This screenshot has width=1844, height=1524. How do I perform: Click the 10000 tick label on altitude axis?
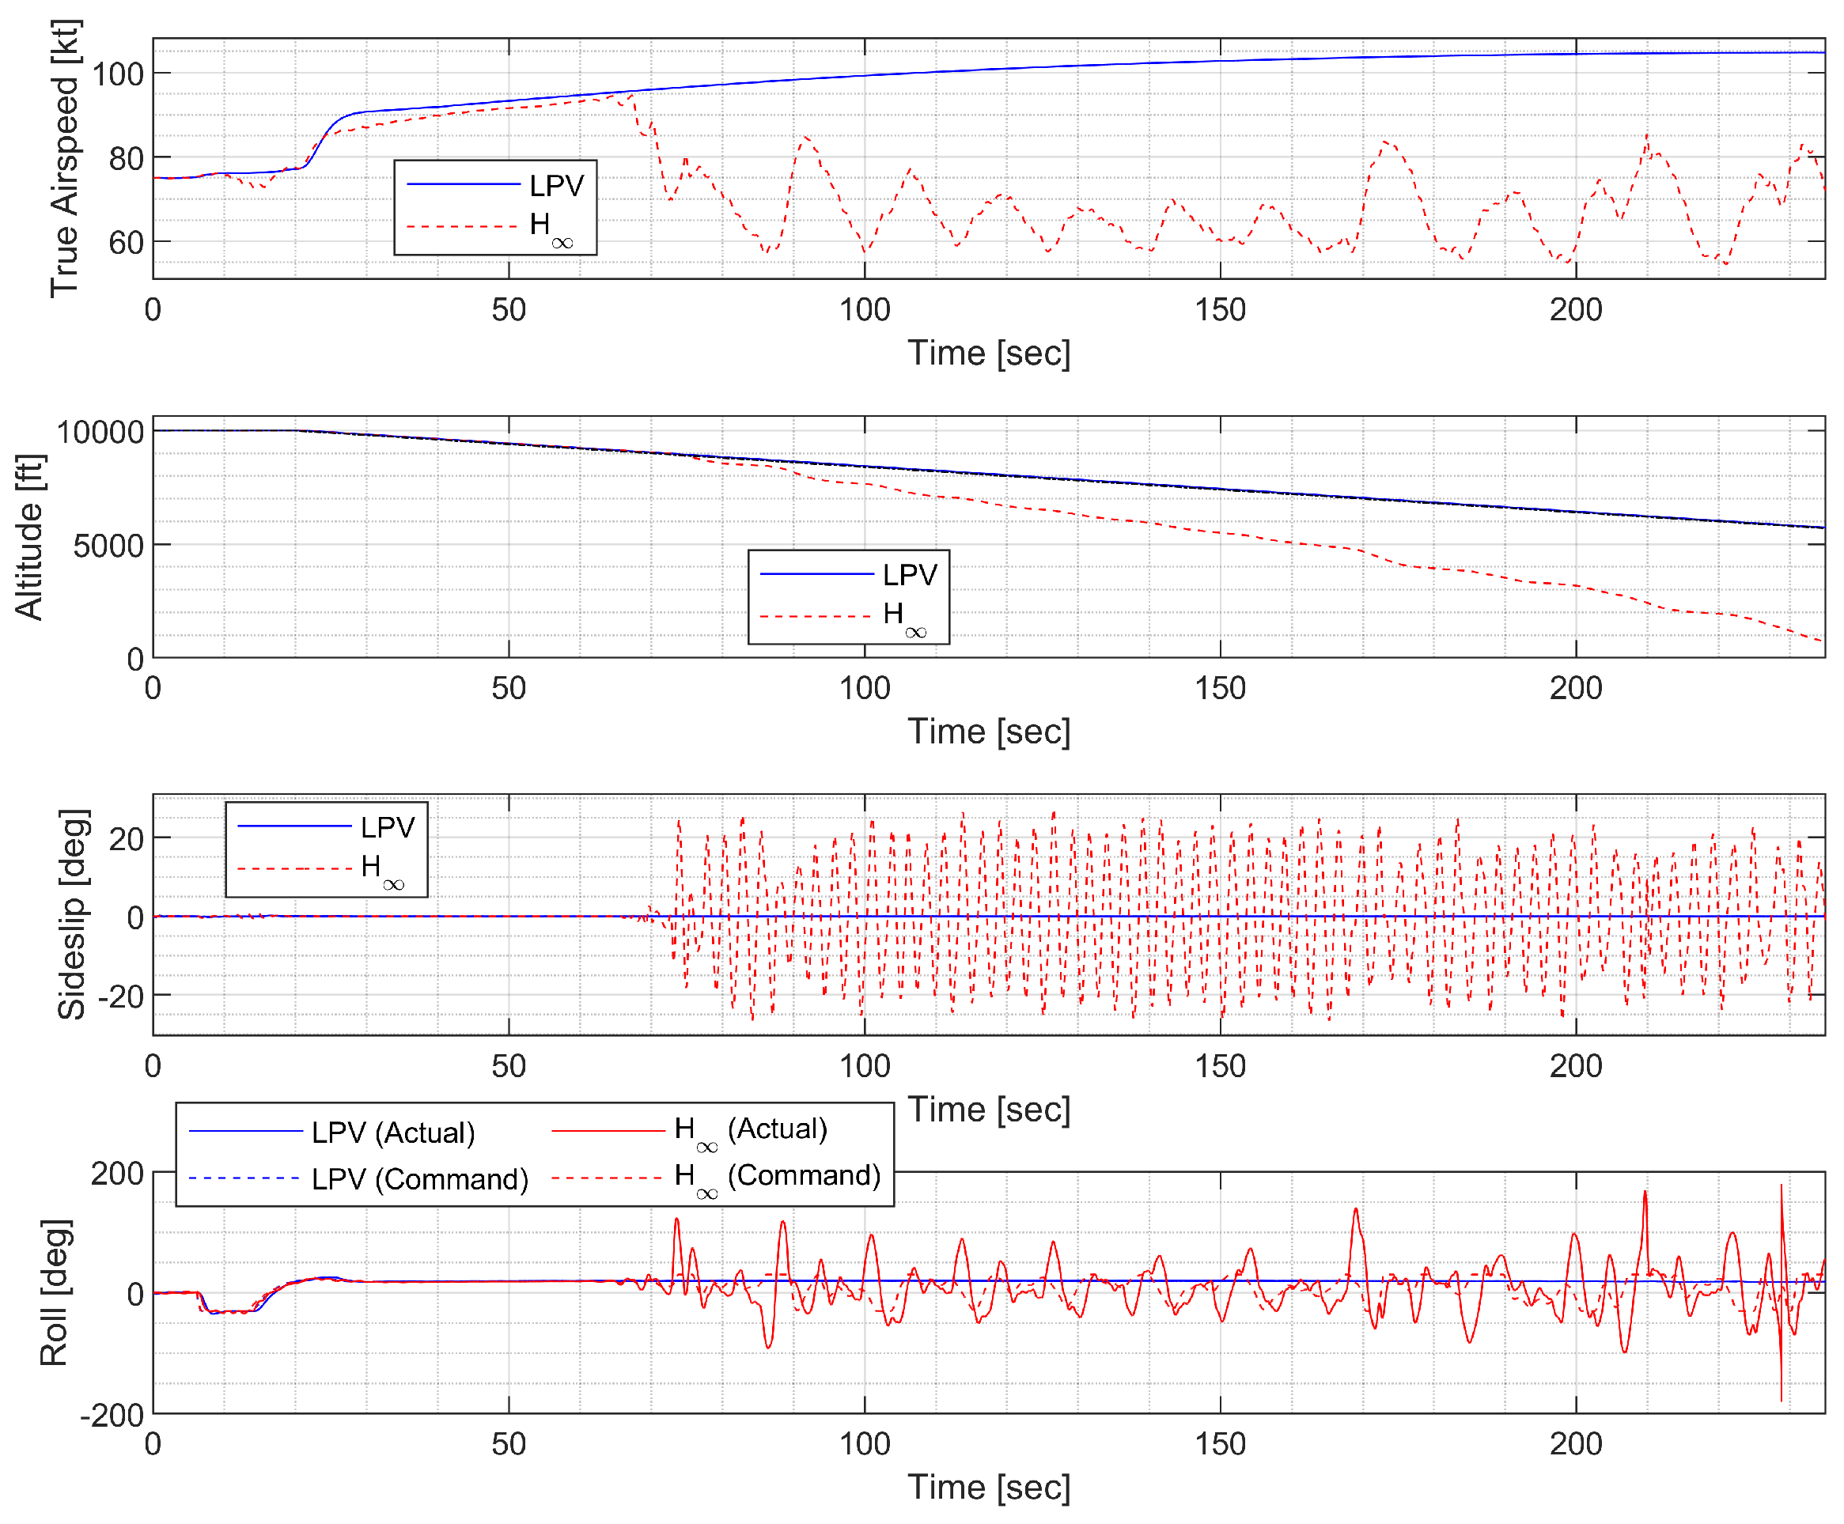99,432
